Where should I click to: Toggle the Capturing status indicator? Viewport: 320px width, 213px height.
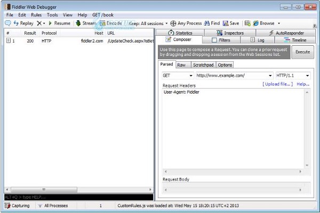[17, 206]
